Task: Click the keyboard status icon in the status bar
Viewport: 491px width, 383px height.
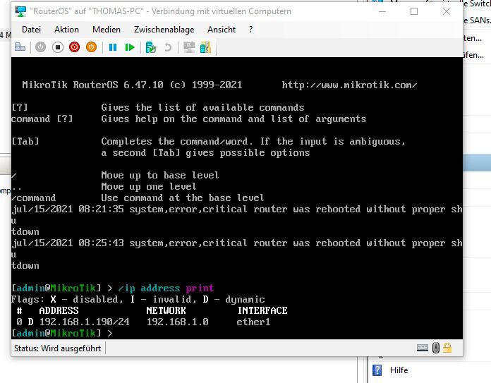Action: click(423, 348)
